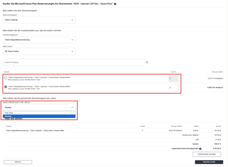Viewport: 228px width, 167px height.
Task: Click the Gebührenplan anzeigen button
Action: (x=207, y=154)
